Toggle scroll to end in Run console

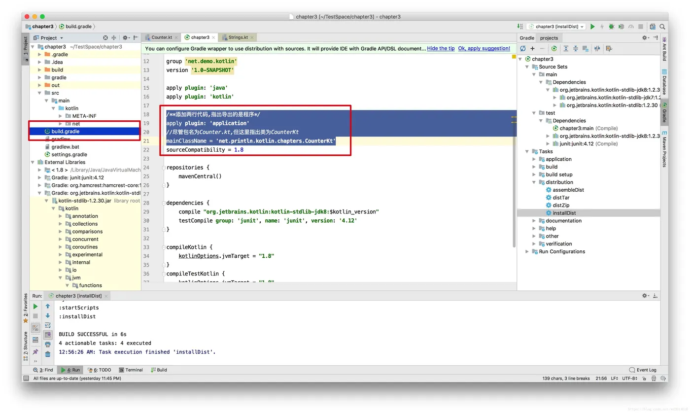[48, 335]
